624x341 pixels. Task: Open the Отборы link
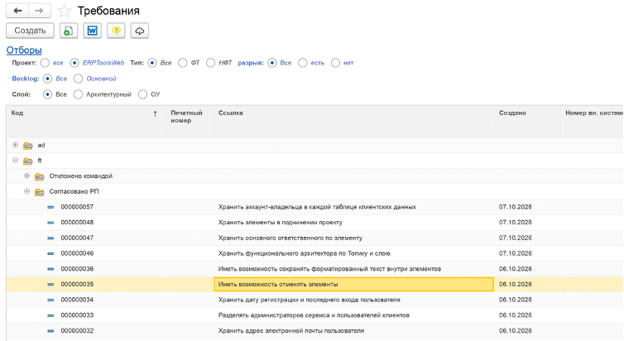[24, 50]
